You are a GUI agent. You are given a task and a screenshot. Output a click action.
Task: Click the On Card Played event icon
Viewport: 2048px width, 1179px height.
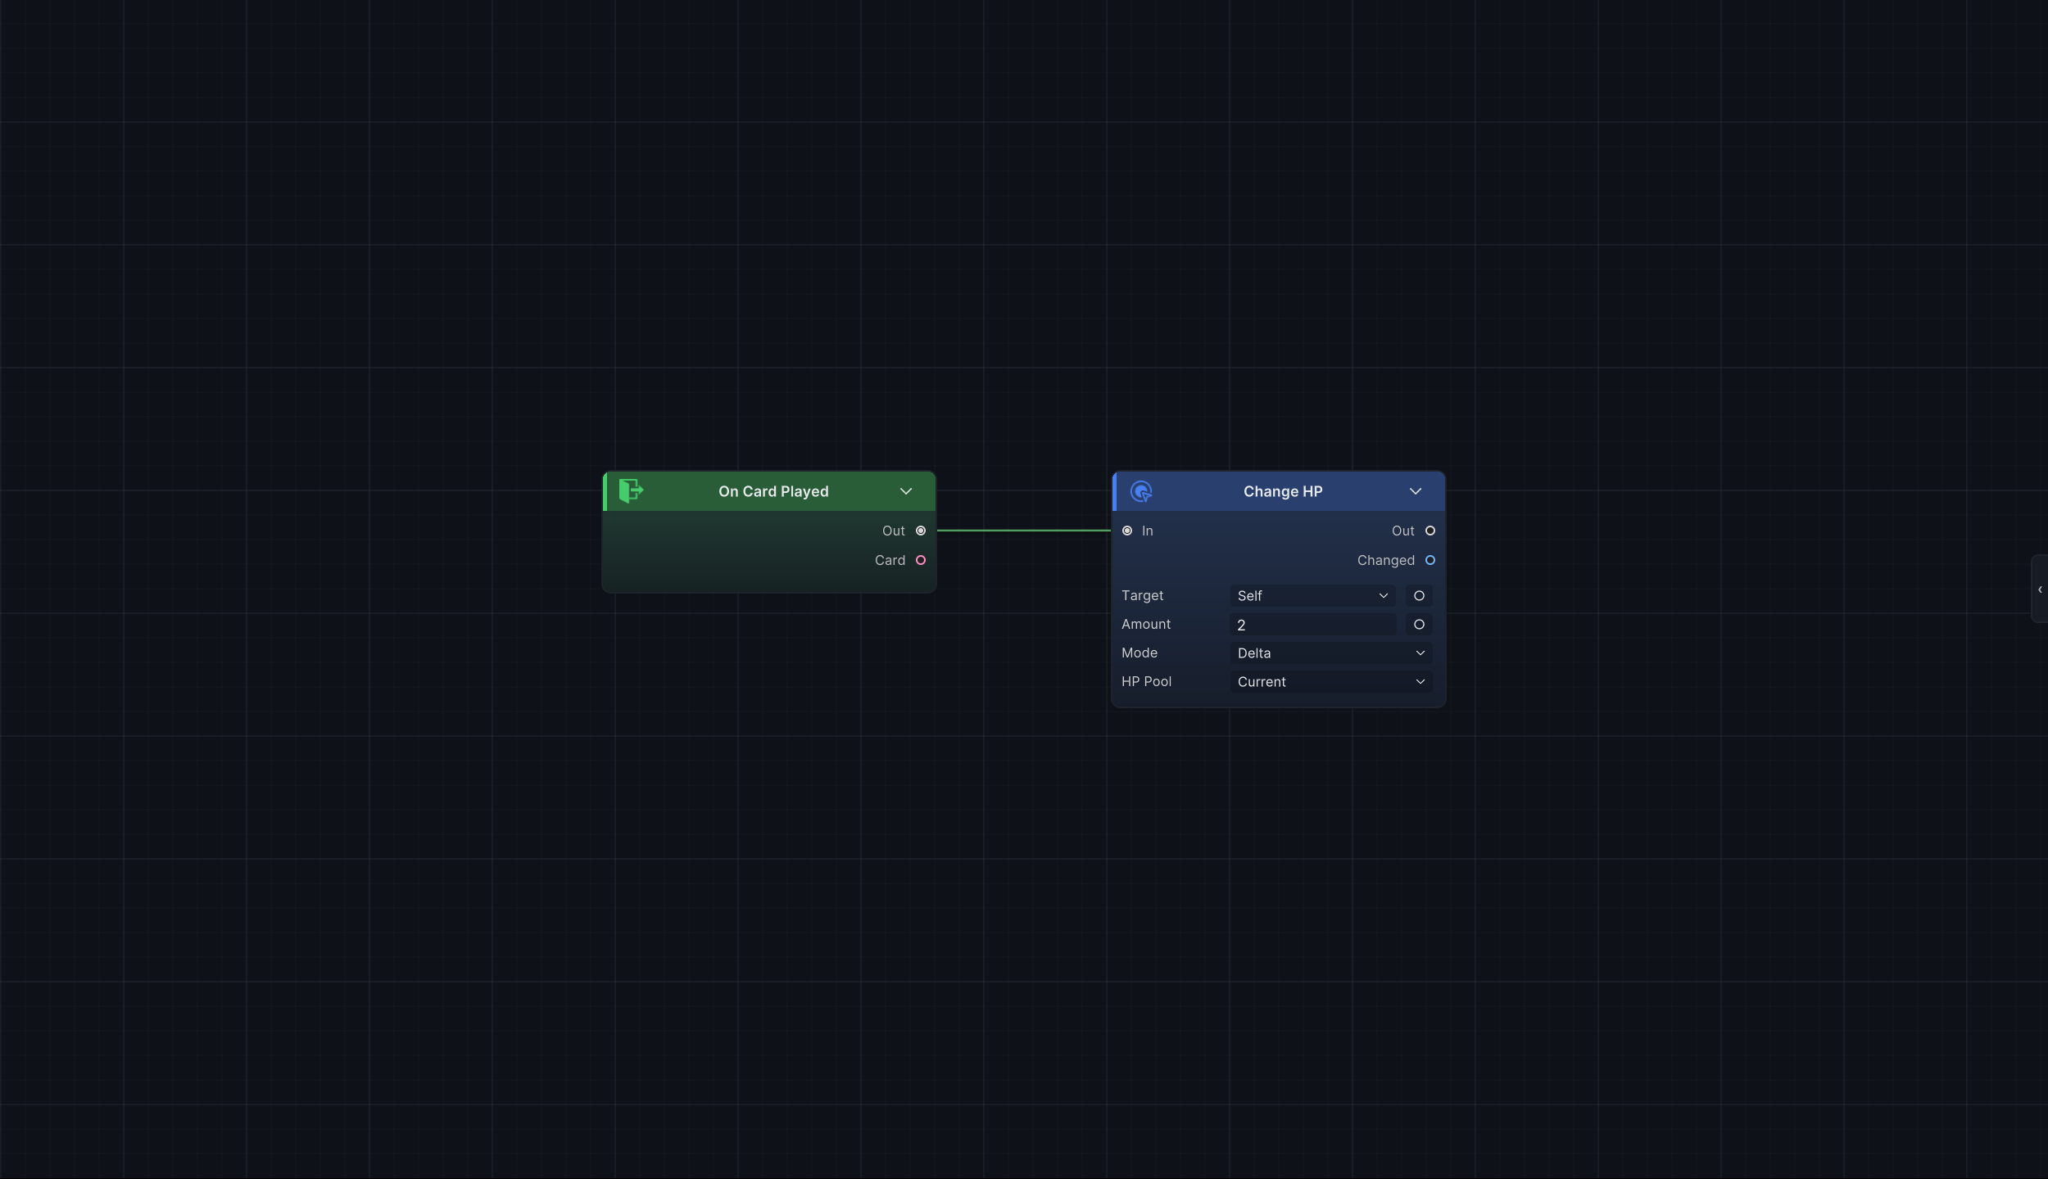coord(631,491)
